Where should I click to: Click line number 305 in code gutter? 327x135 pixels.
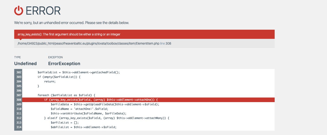coord(19,86)
